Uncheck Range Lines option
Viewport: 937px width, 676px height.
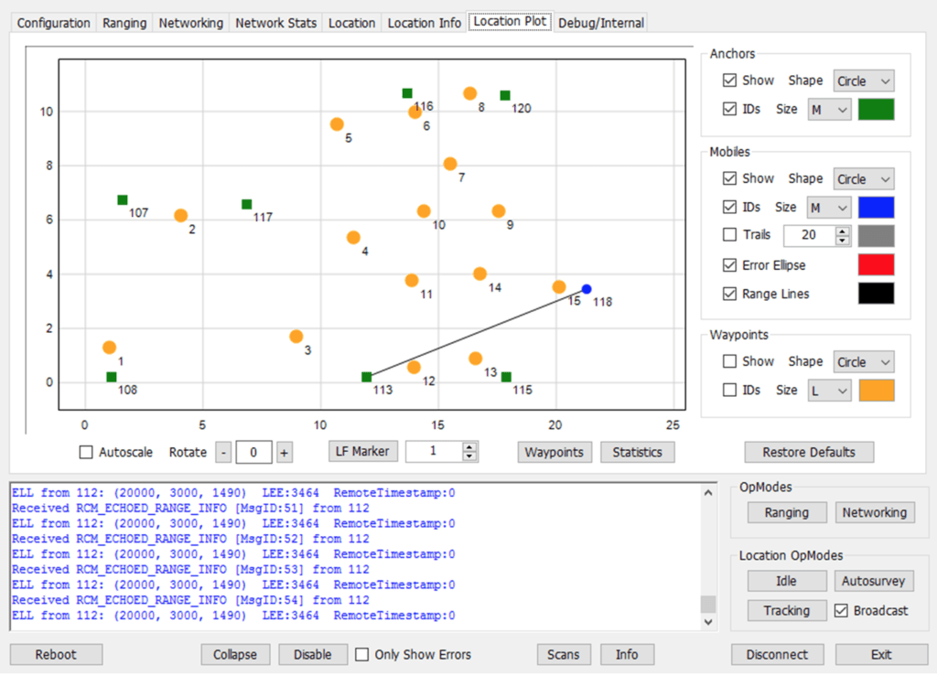(x=729, y=294)
